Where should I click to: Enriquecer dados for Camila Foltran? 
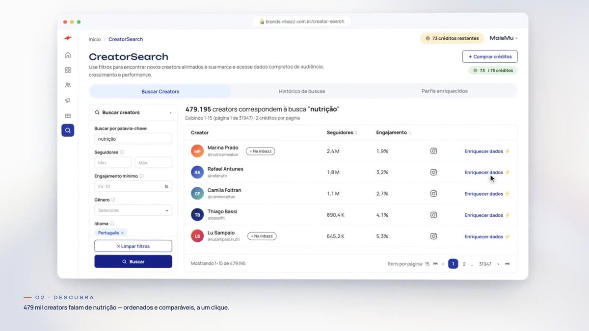pos(487,194)
